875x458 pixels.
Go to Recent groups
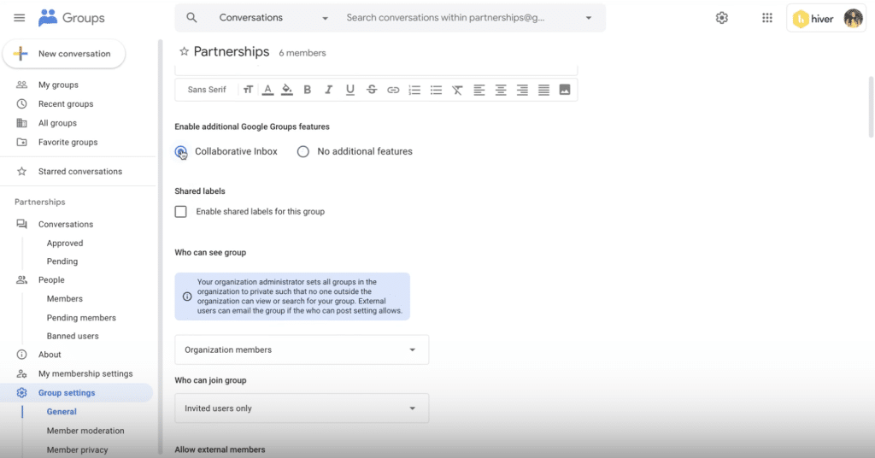coord(65,103)
